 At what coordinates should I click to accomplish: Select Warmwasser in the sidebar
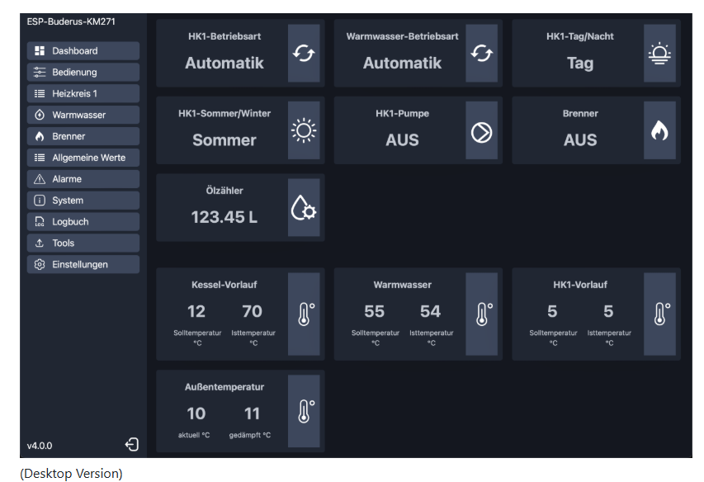pos(83,116)
